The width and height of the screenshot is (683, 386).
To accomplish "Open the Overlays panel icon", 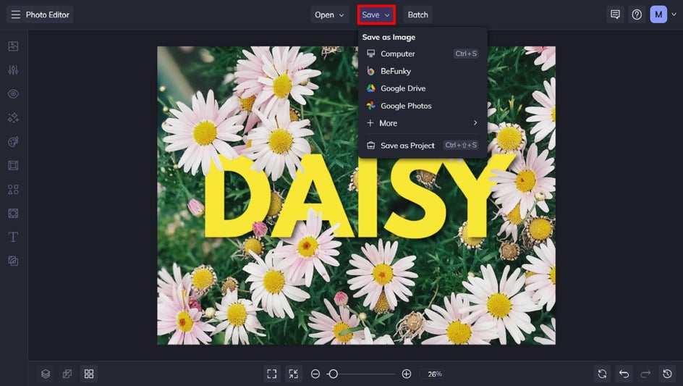I will tap(13, 214).
